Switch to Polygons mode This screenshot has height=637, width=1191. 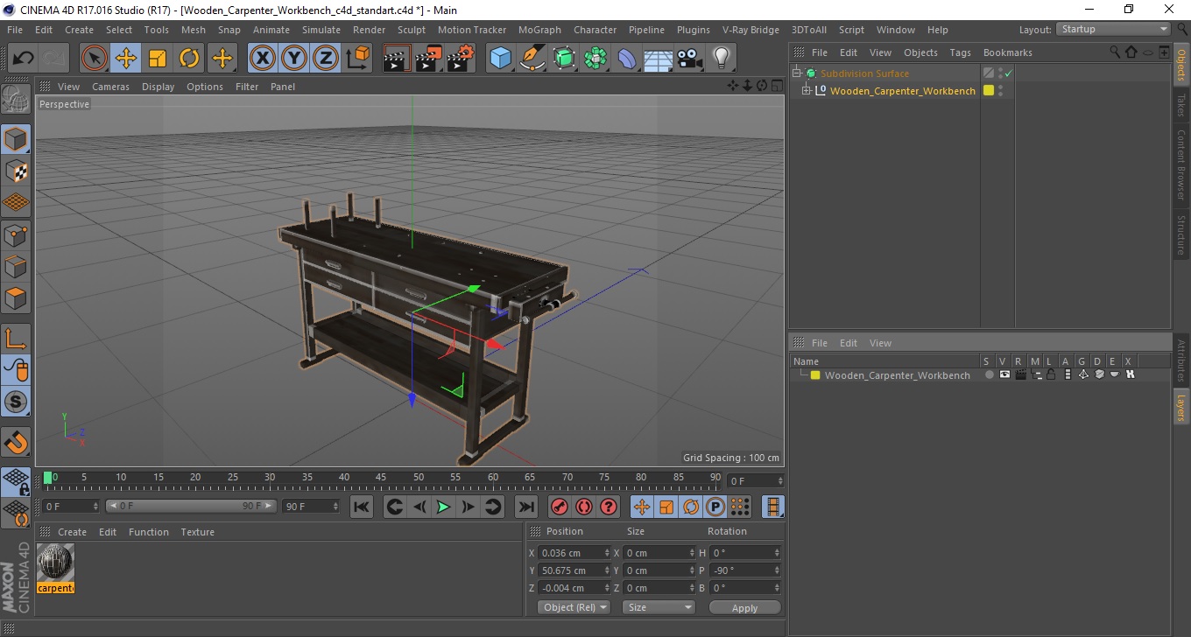point(16,297)
